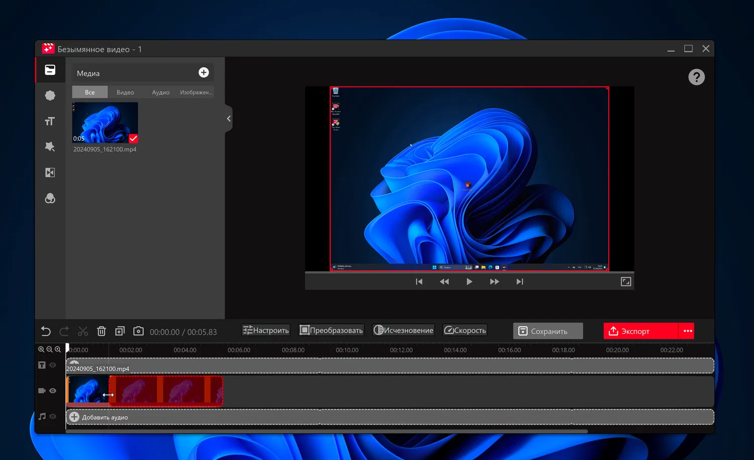Take a snapshot with camera icon
Image resolution: width=754 pixels, height=460 pixels.
pyautogui.click(x=138, y=331)
